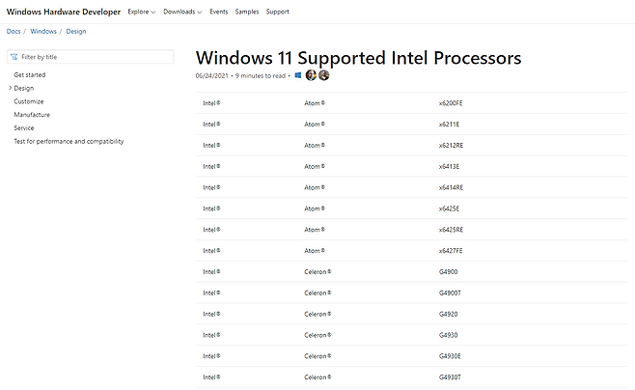Open the Windows breadcrumb link
Viewport: 635px width, 390px height.
(43, 32)
